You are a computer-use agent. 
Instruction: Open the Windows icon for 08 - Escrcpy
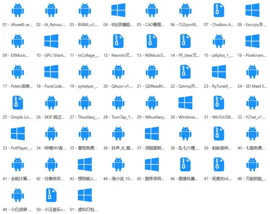tap(252, 10)
